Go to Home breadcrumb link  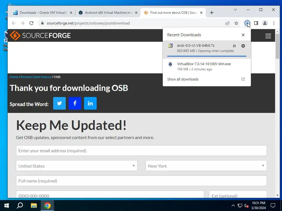click(14, 77)
